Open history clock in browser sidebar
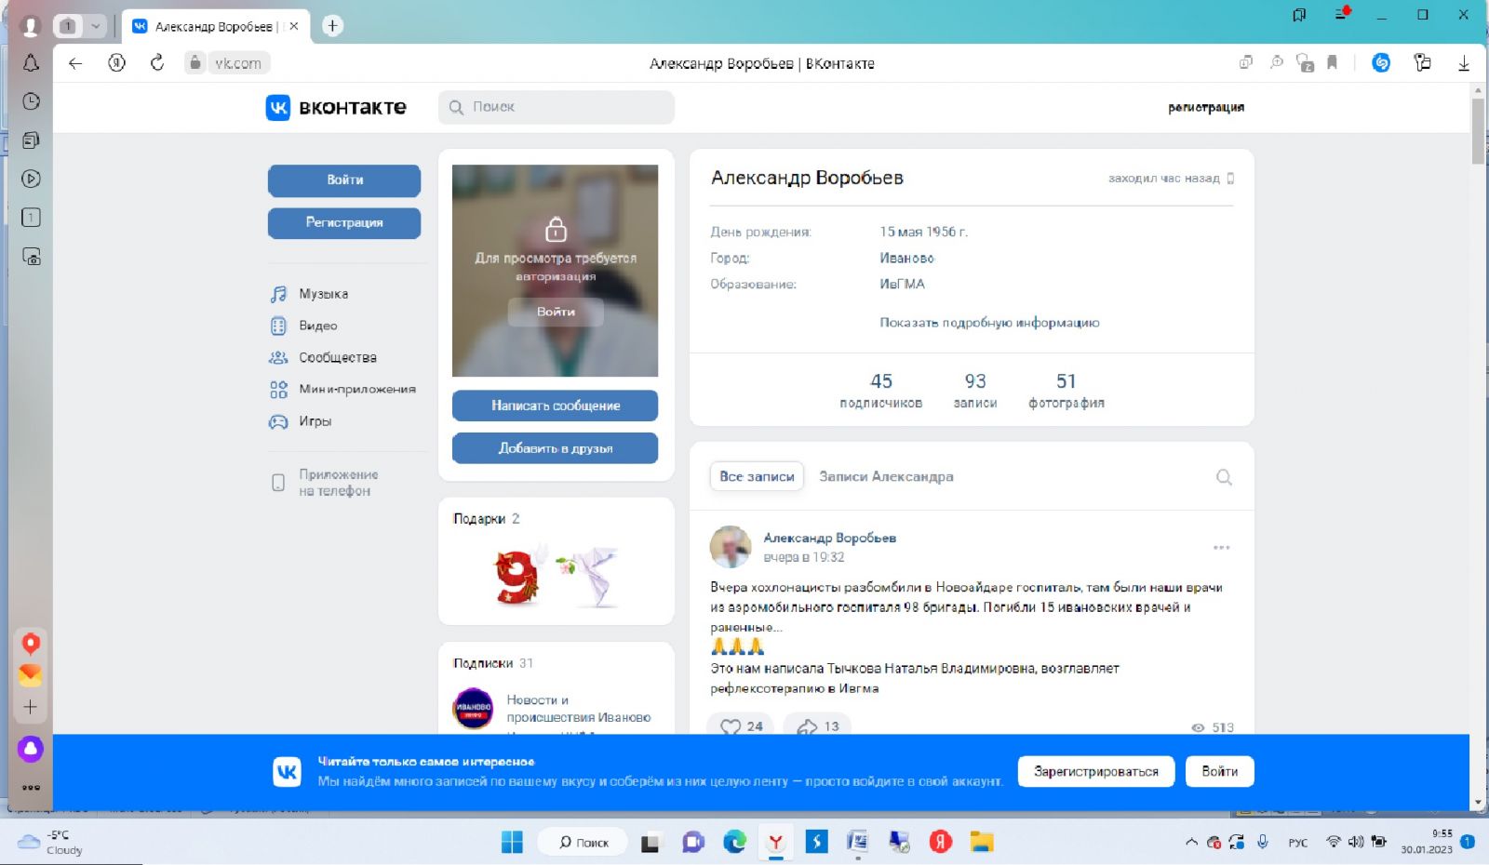This screenshot has width=1489, height=865. click(31, 101)
